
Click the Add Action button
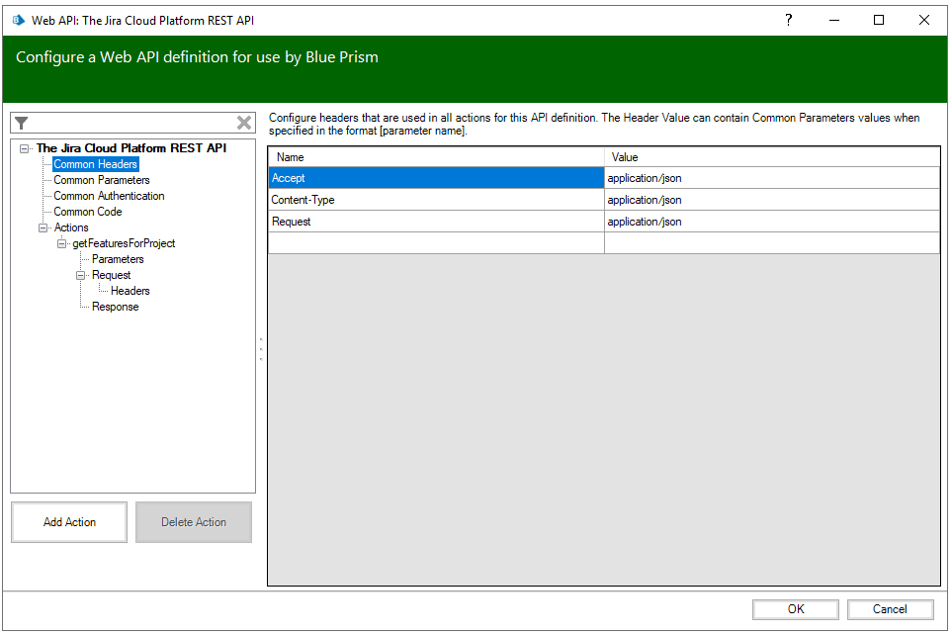coord(69,522)
